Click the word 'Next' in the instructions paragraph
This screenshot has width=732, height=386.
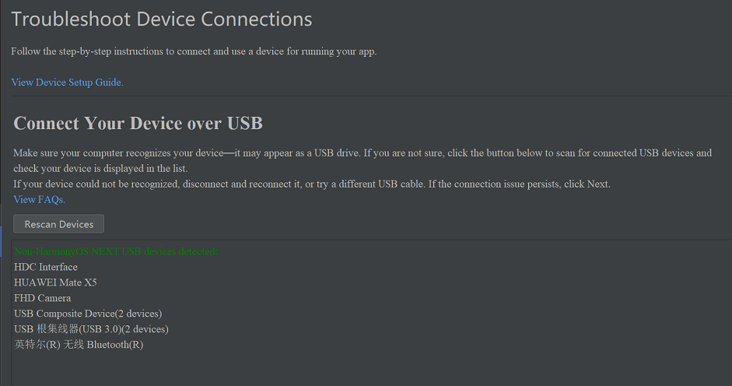pyautogui.click(x=597, y=184)
